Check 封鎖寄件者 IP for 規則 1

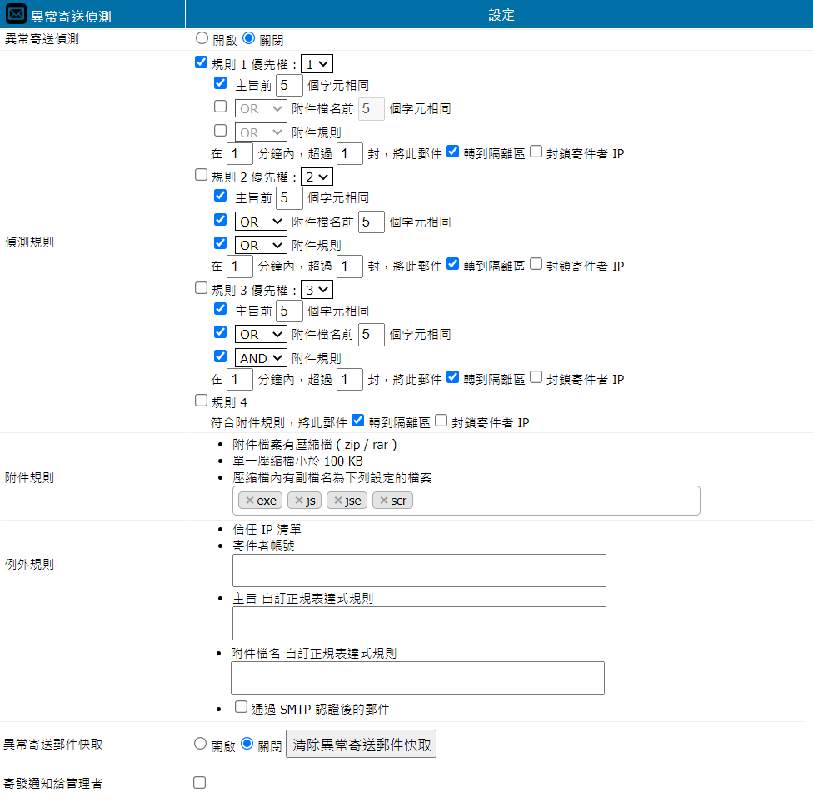click(x=536, y=152)
